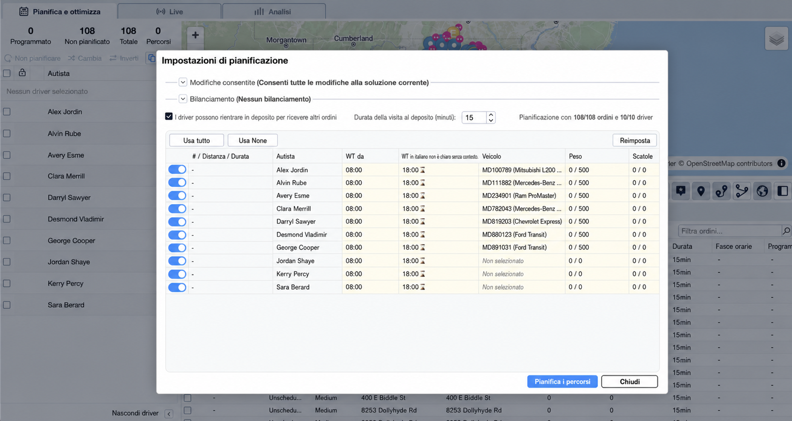Click the hourglass icon in Kerry Percy row
The height and width of the screenshot is (421, 792).
point(423,274)
